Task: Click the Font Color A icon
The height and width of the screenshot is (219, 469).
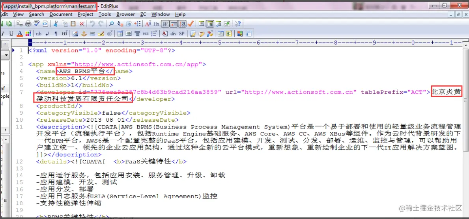Action: [20, 33]
